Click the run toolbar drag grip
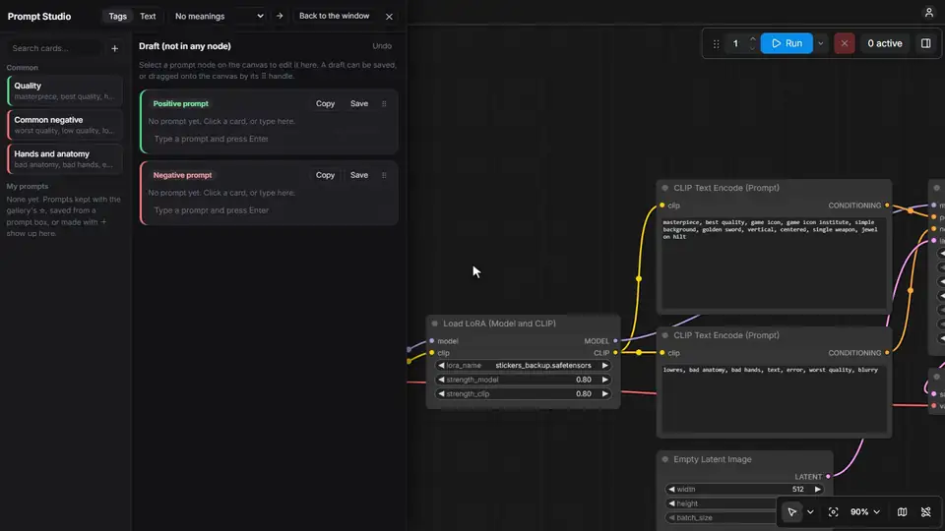Viewport: 945px width, 531px height. pyautogui.click(x=716, y=43)
